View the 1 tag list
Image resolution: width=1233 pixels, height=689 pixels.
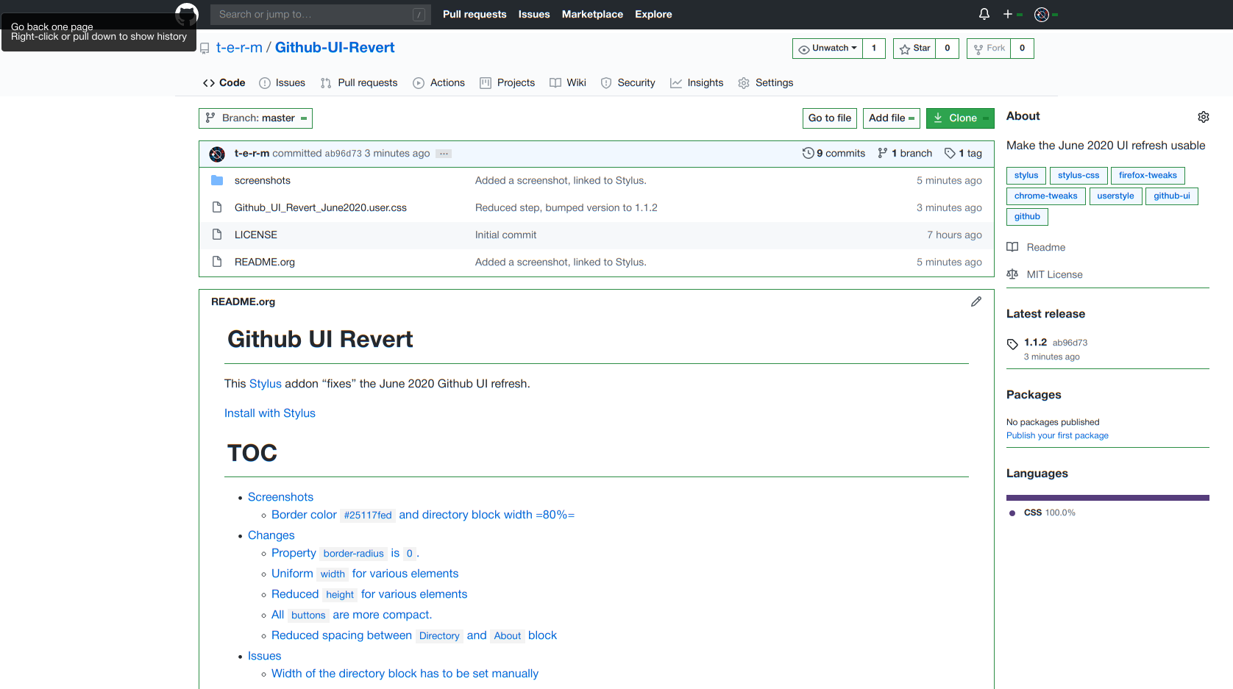coord(963,153)
